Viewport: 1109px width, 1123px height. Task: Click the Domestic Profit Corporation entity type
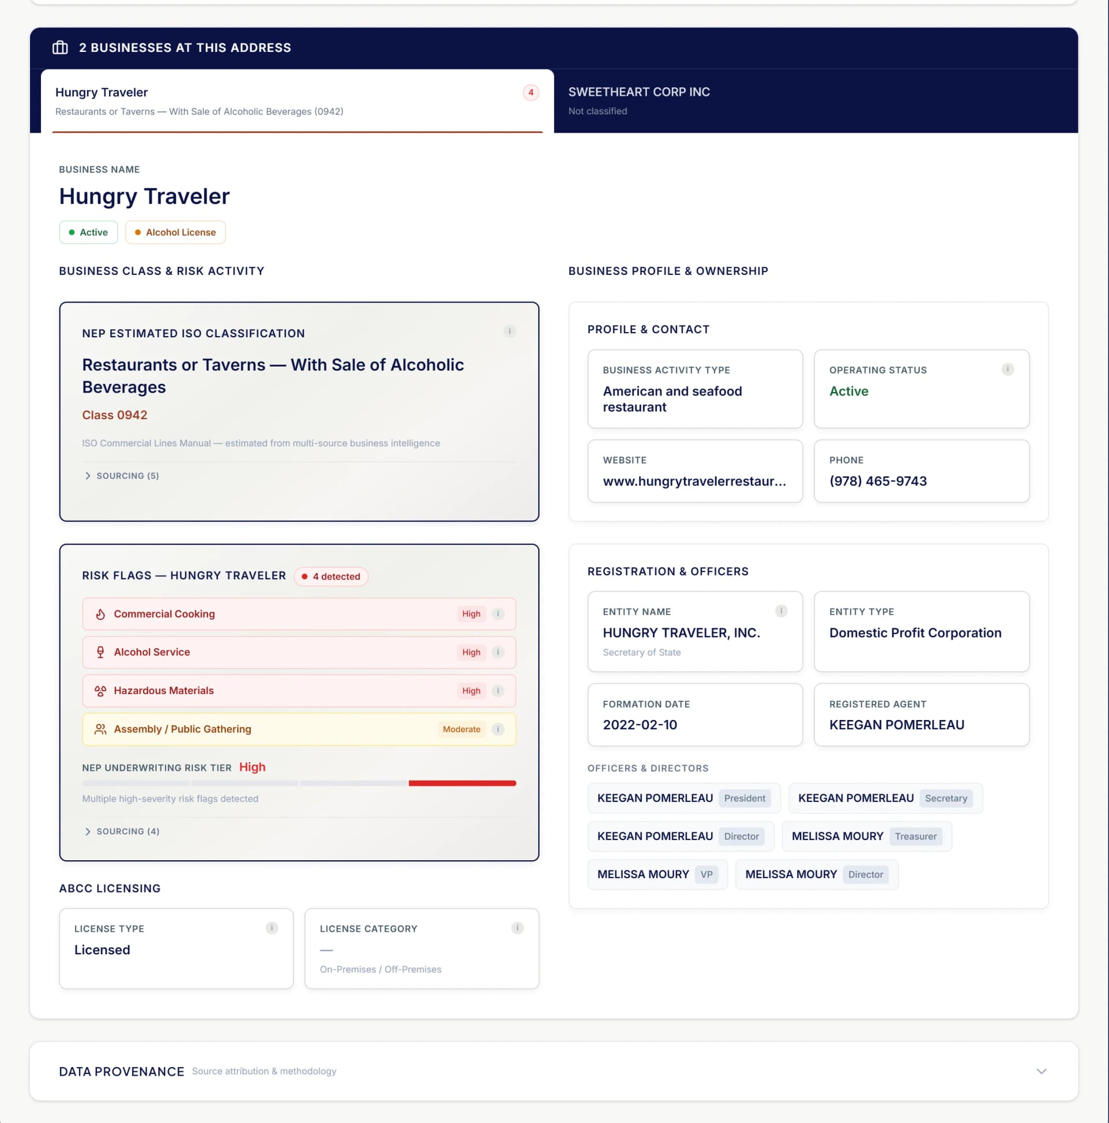pyautogui.click(x=915, y=633)
